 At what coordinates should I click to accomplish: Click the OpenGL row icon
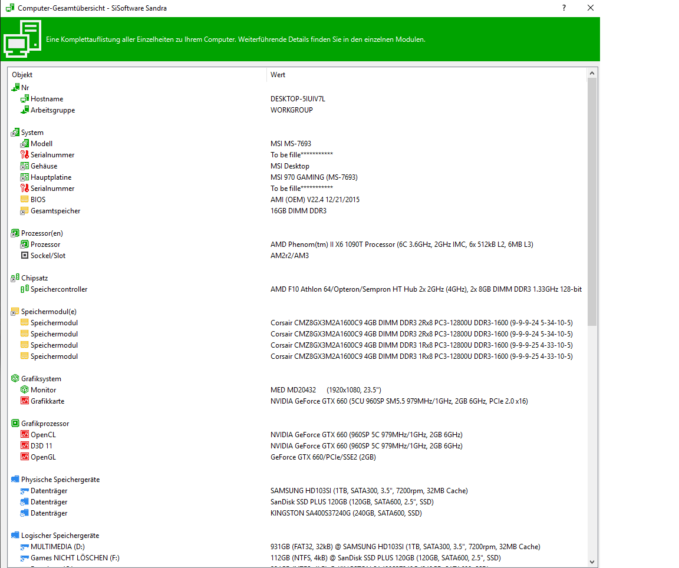pyautogui.click(x=25, y=457)
